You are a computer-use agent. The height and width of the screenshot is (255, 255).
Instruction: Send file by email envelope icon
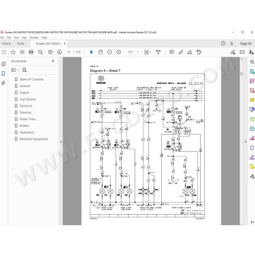242,52
